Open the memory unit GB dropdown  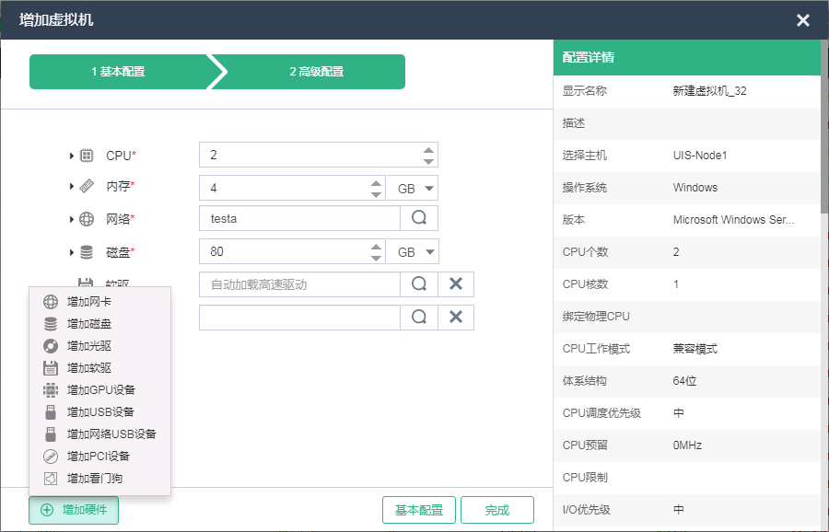tap(412, 189)
